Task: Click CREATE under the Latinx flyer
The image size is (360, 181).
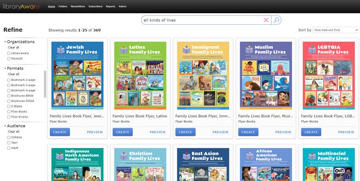Action: (x=123, y=132)
